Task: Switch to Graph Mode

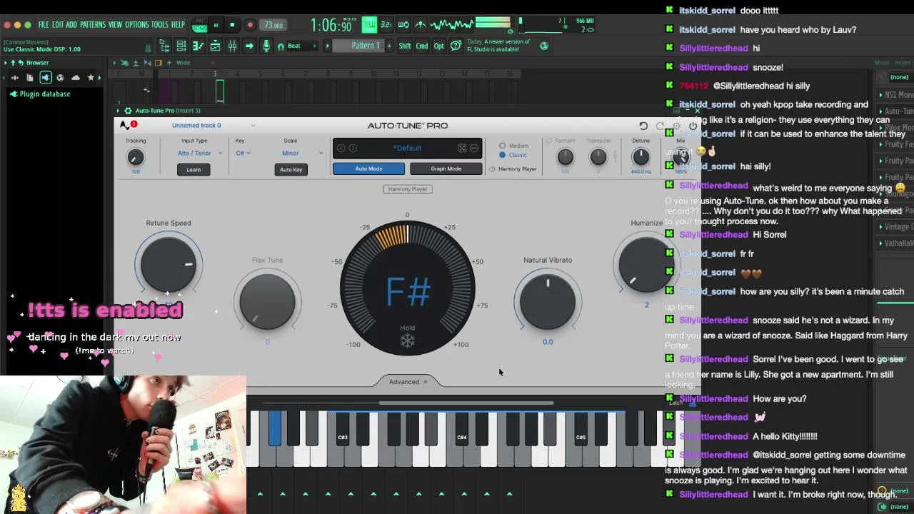Action: pos(446,169)
